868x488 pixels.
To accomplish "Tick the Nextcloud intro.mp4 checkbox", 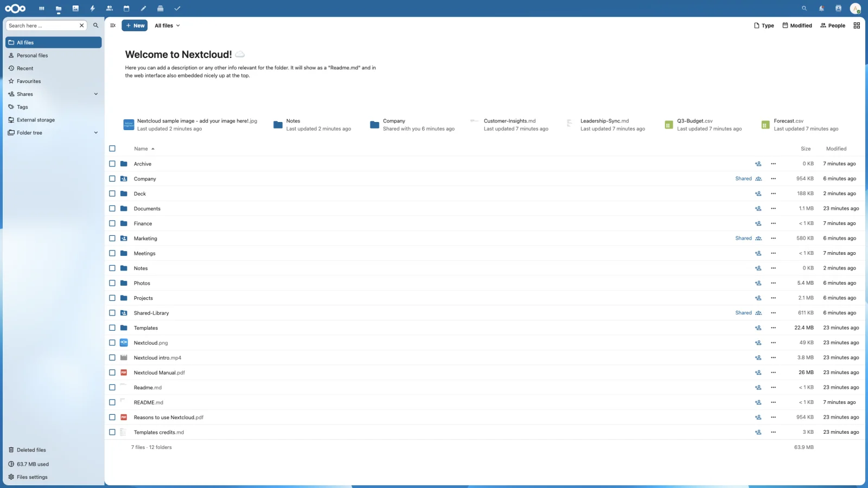I will 112,358.
